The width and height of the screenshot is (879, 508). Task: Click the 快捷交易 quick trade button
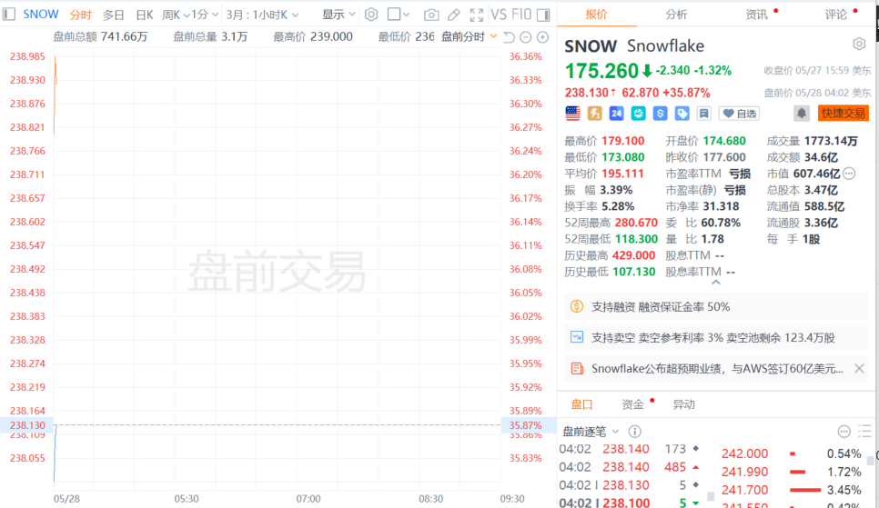coord(844,114)
